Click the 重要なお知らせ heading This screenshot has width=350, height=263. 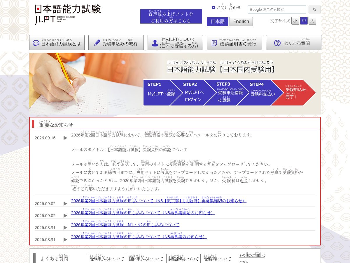pyautogui.click(x=56, y=125)
